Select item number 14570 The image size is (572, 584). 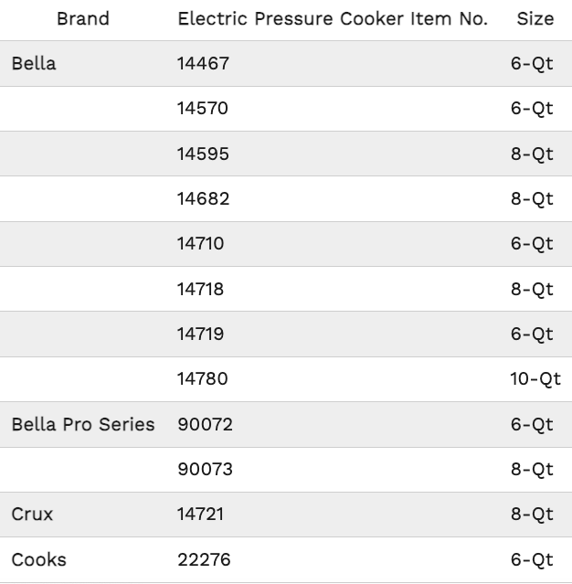tap(203, 109)
